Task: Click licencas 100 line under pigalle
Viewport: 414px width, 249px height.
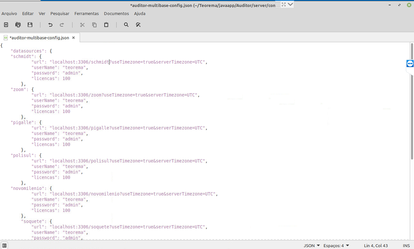Action: point(51,145)
